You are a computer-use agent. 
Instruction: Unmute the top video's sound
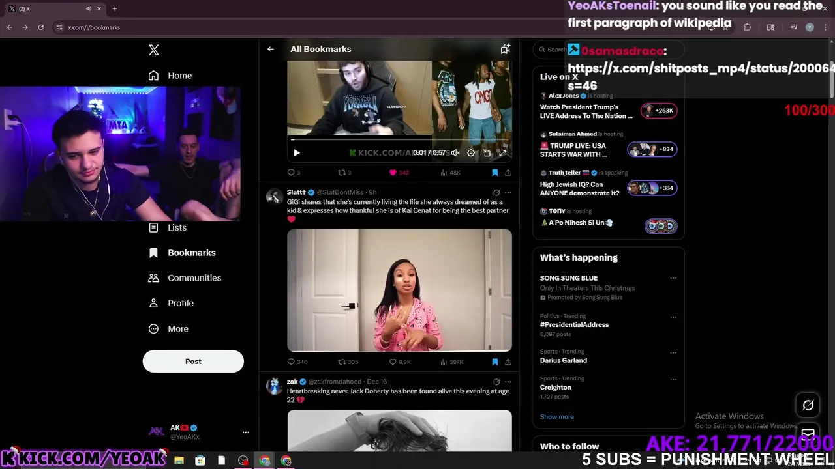pos(455,153)
